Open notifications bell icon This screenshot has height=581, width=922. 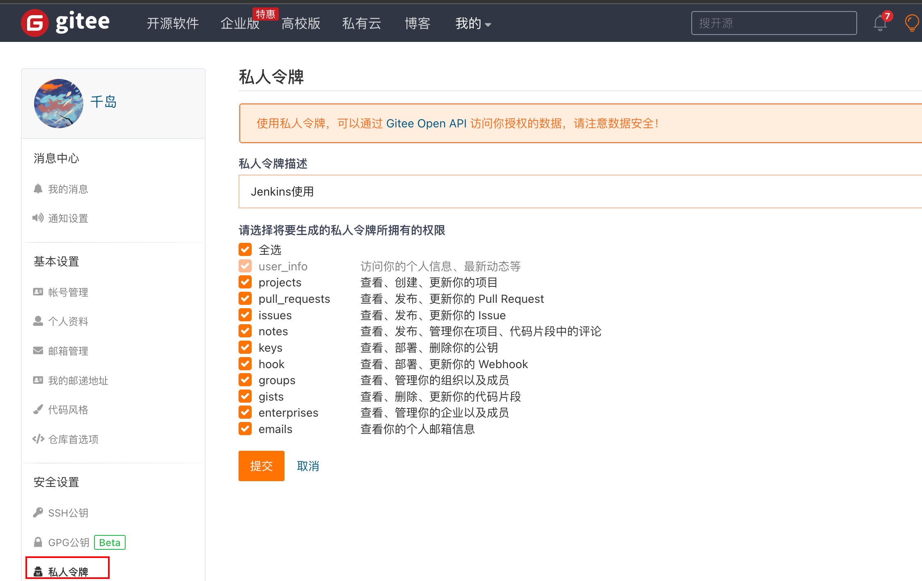880,23
